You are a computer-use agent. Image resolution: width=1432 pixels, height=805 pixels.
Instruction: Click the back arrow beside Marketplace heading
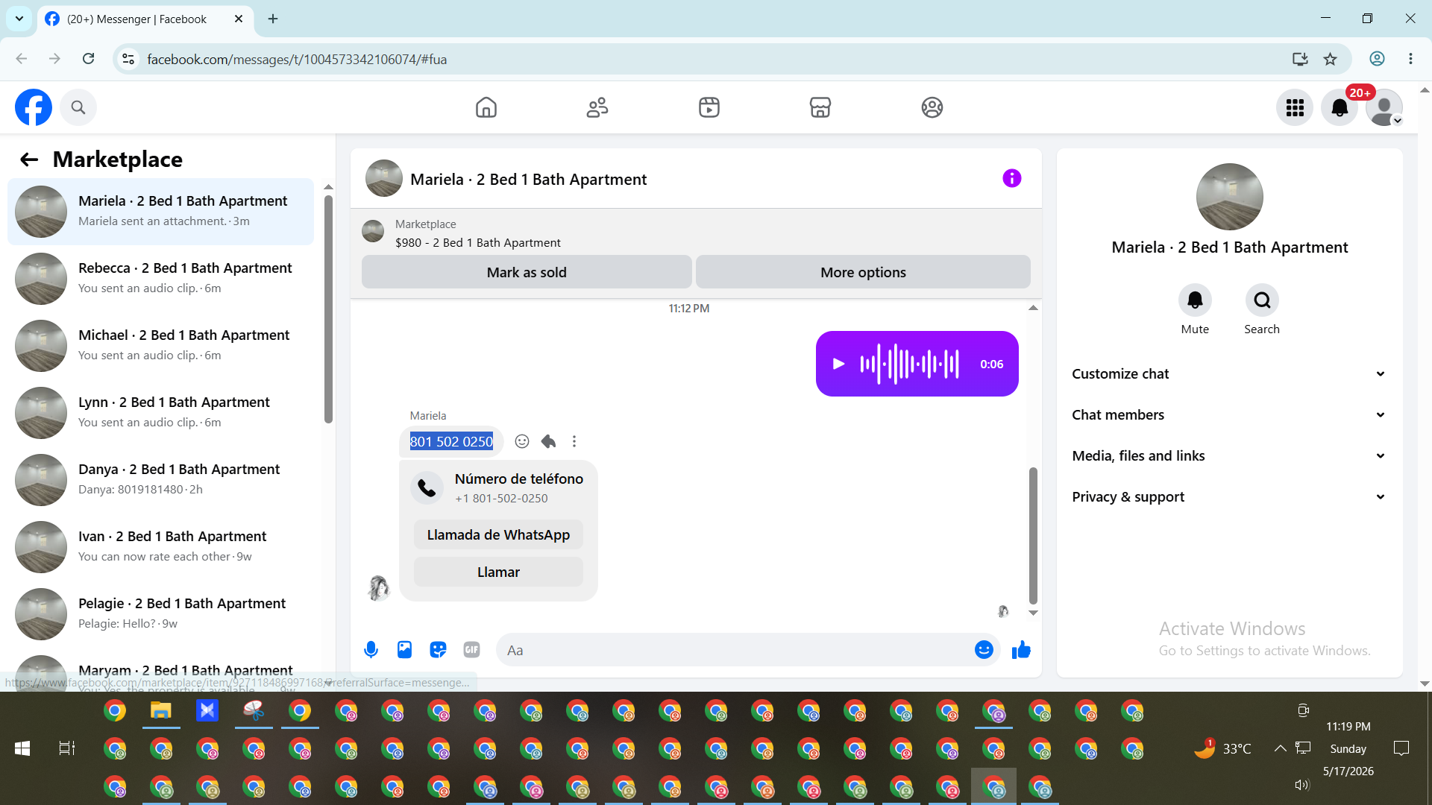tap(29, 160)
